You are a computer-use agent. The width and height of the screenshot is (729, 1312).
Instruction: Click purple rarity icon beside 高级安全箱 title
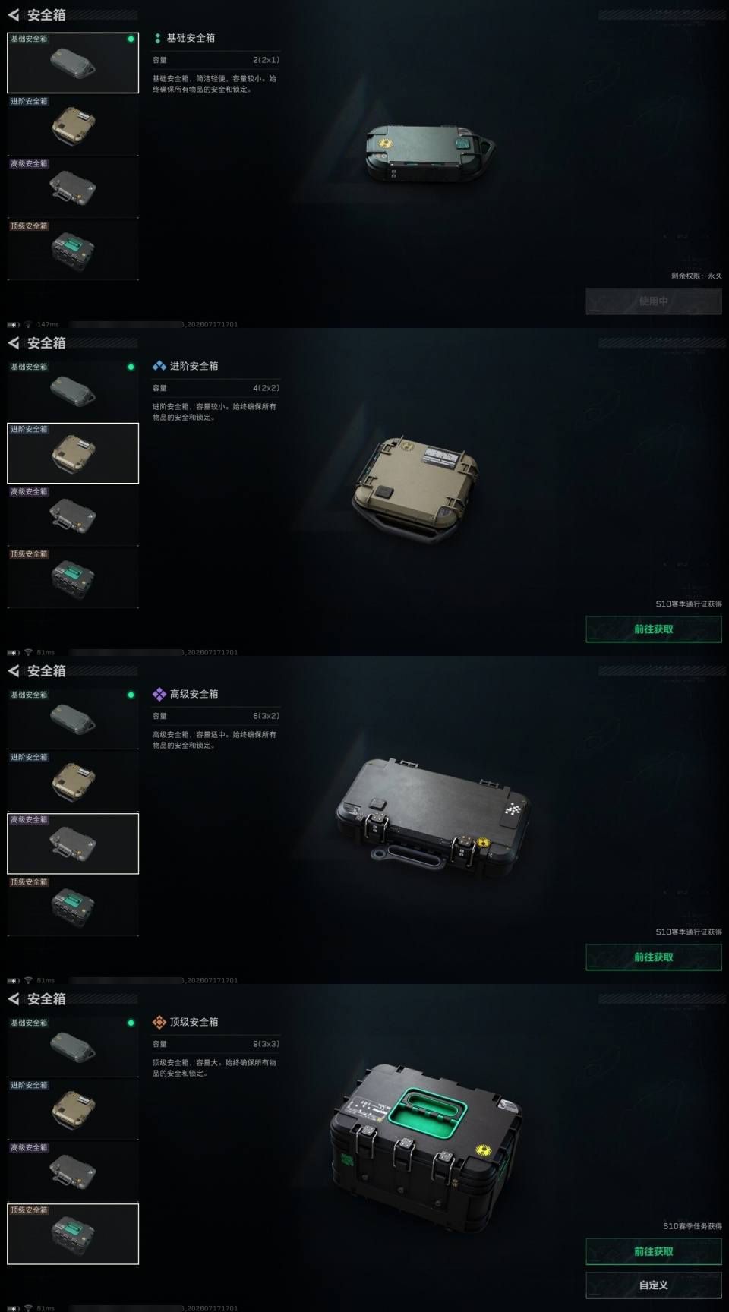pyautogui.click(x=159, y=694)
